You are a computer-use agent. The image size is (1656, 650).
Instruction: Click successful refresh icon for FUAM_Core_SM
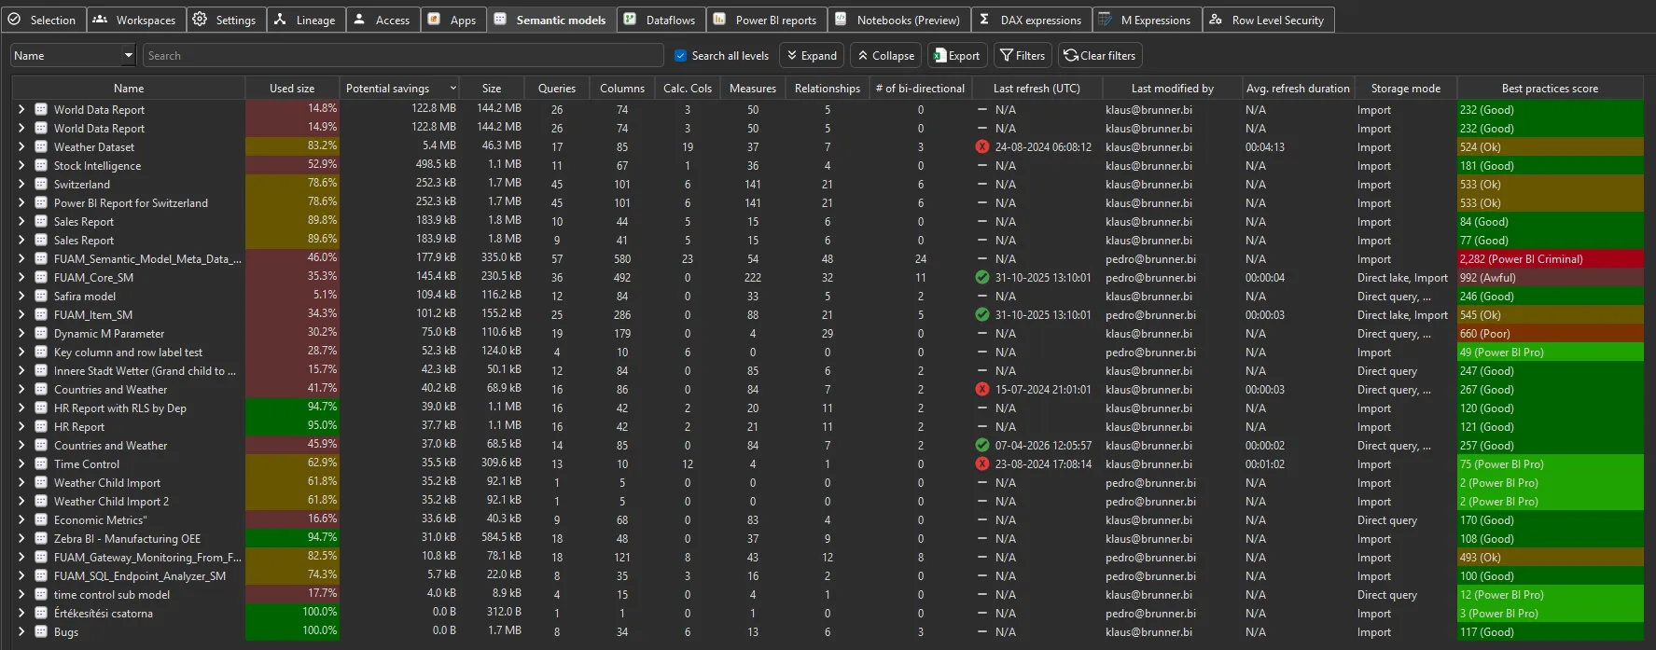(x=981, y=277)
